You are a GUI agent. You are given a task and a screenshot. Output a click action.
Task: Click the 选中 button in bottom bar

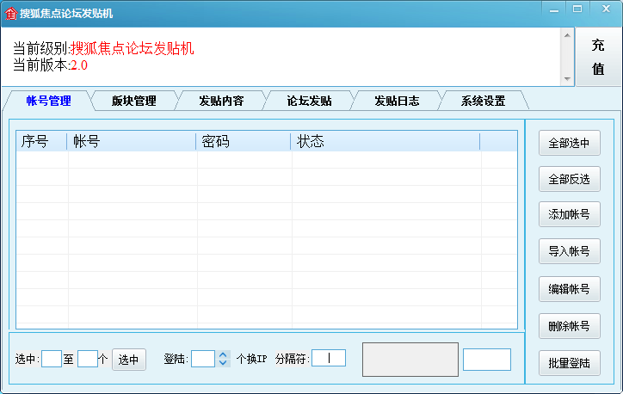129,360
